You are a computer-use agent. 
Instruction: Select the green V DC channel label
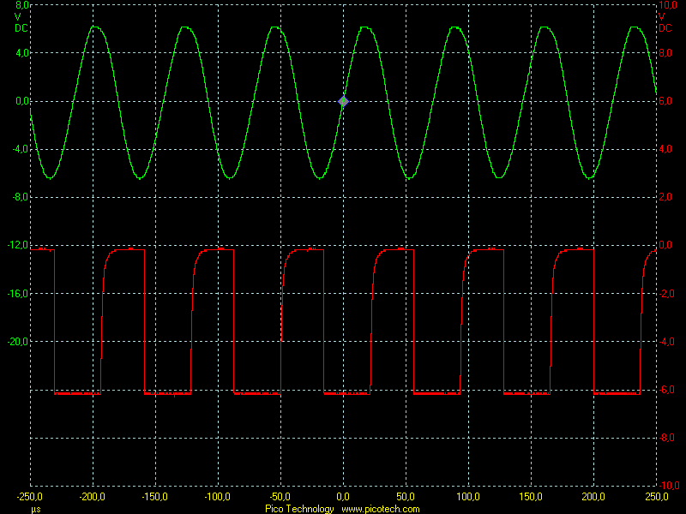coord(21,21)
